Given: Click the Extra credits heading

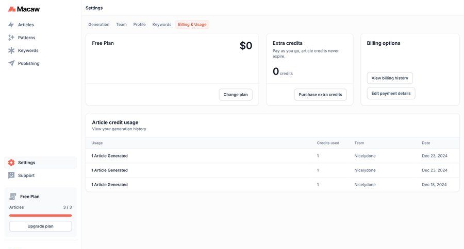Looking at the screenshot, I should tap(287, 43).
